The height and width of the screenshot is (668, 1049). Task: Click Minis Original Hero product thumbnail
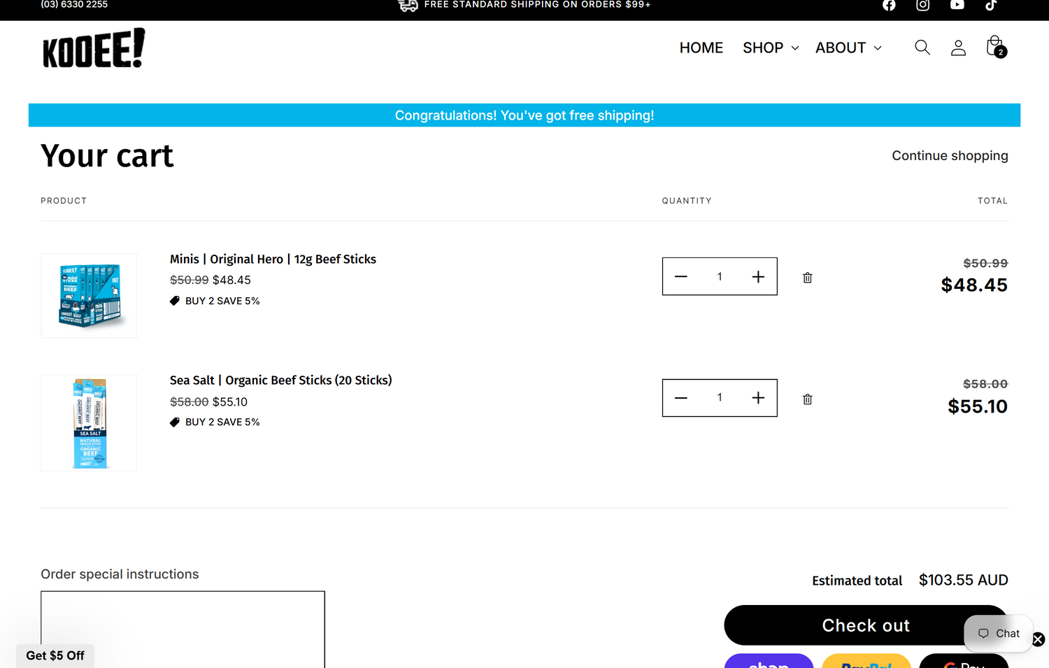(x=89, y=296)
